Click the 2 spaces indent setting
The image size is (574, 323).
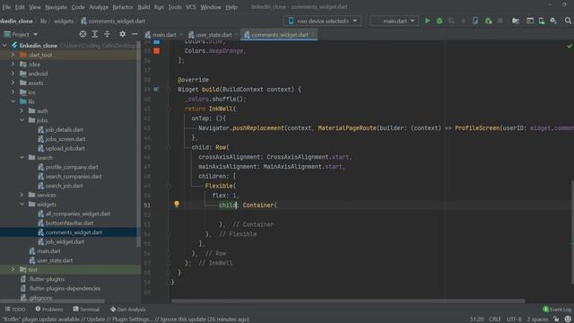tap(537, 319)
